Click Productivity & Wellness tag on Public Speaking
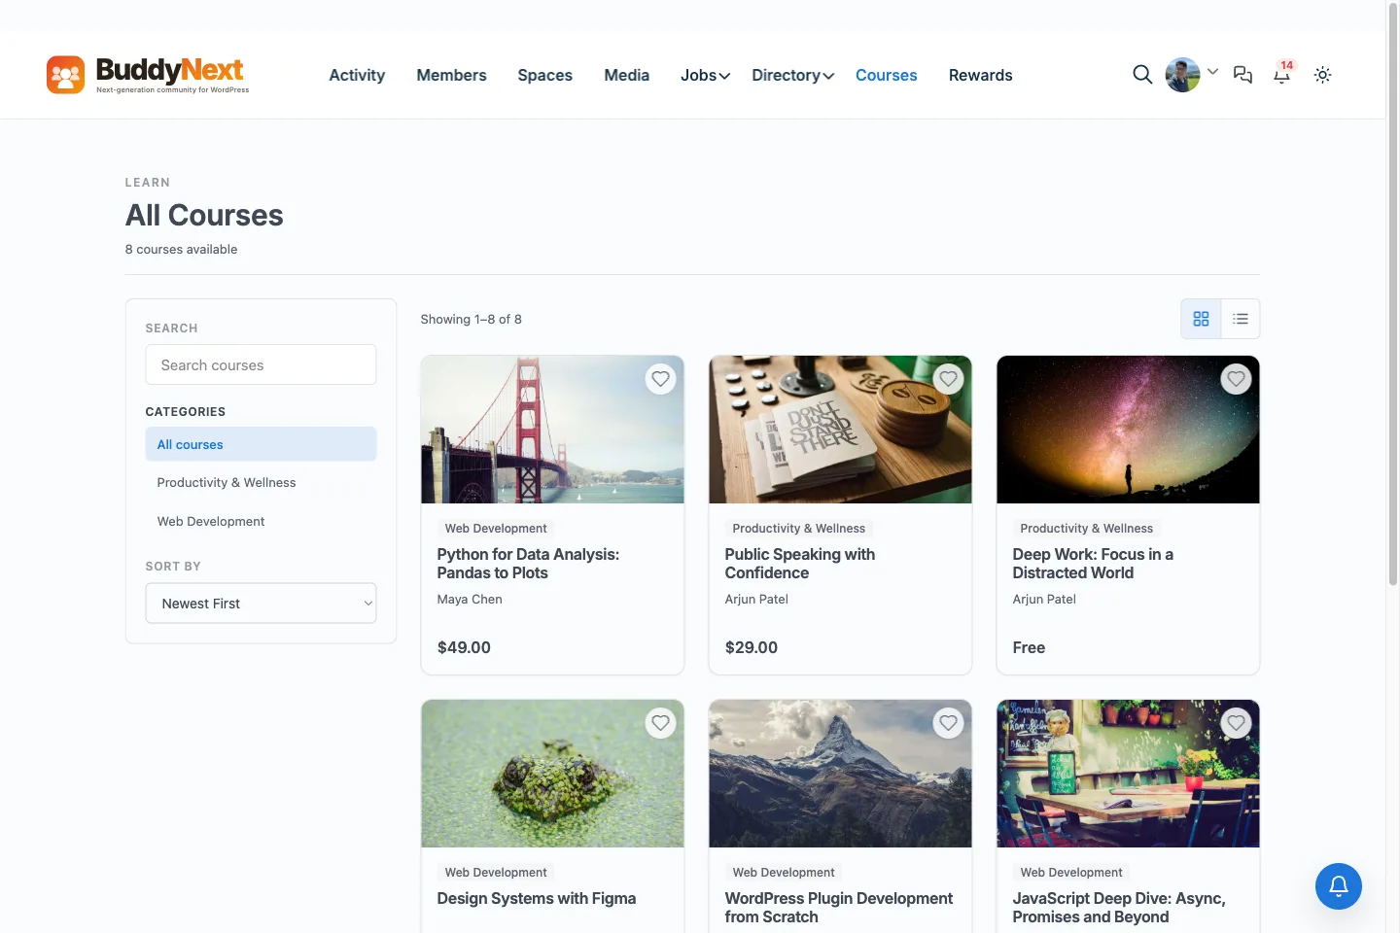The image size is (1400, 933). 798,529
